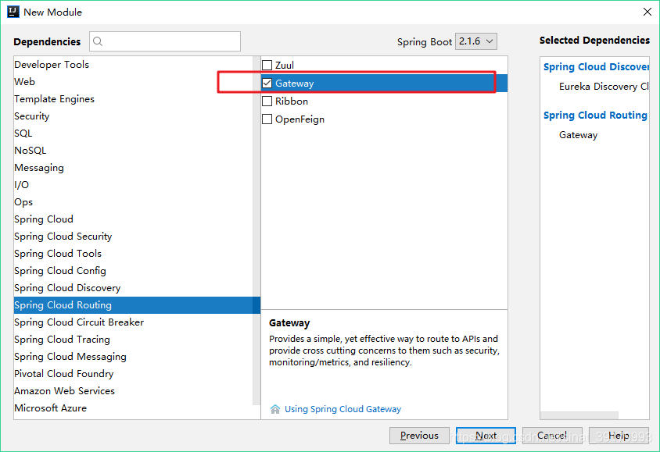Select the I/O category

(133, 185)
